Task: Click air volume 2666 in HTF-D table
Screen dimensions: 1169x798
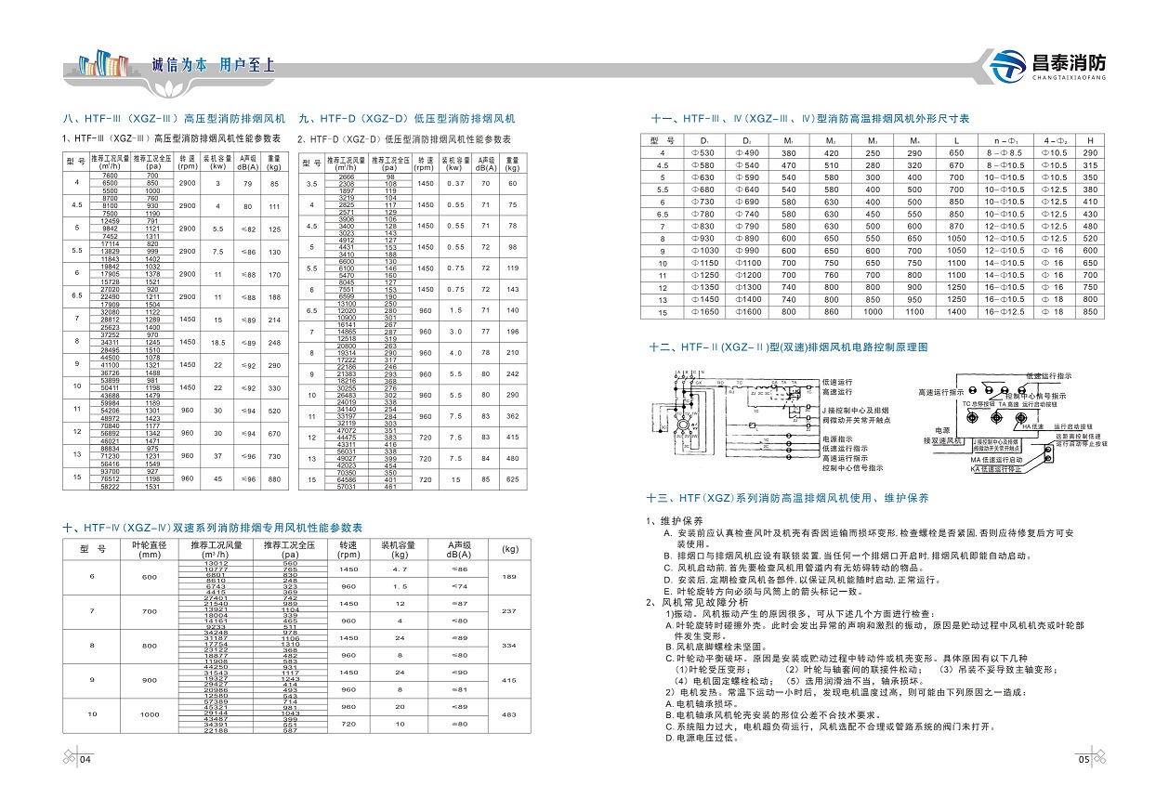Action: tap(346, 176)
